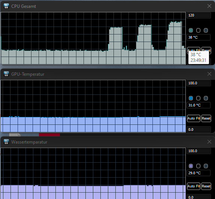Click the Wassertemparatur graph area
Screen dimensions: 215x199
(93, 174)
